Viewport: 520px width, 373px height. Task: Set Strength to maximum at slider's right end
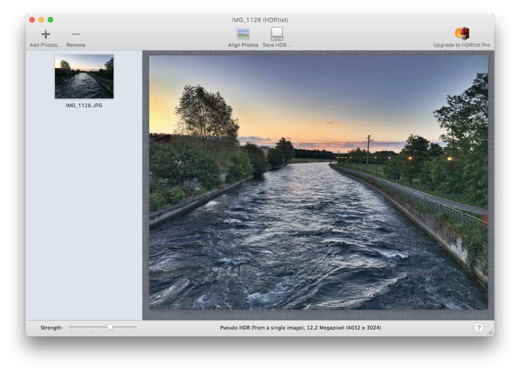pos(136,327)
